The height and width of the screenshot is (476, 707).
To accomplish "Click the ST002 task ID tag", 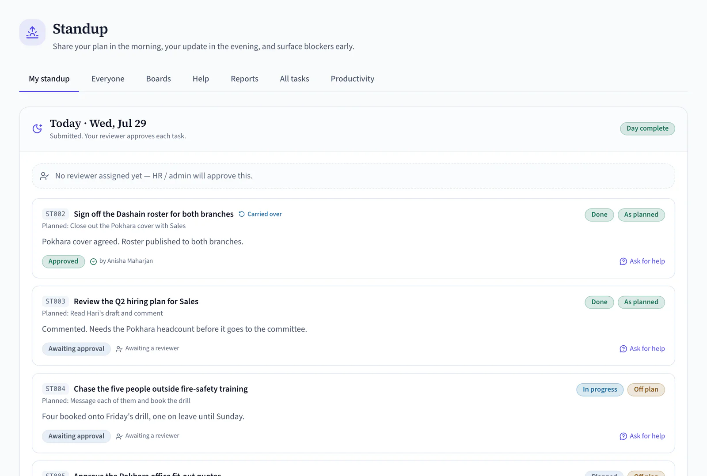I will click(55, 214).
